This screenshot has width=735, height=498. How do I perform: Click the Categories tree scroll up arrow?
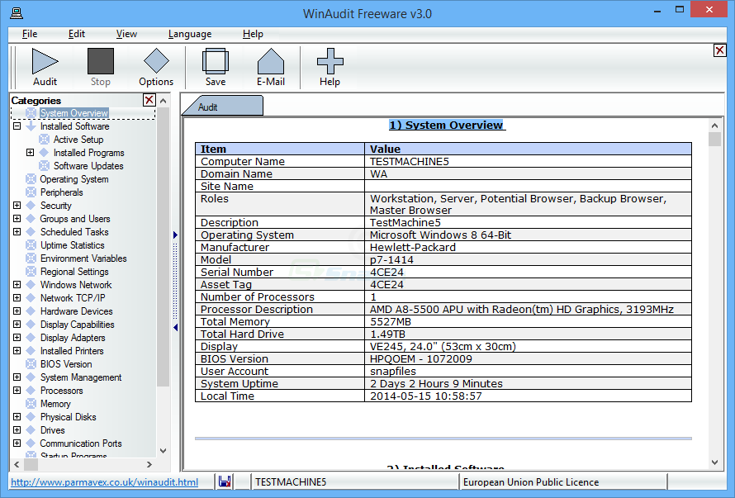point(164,101)
